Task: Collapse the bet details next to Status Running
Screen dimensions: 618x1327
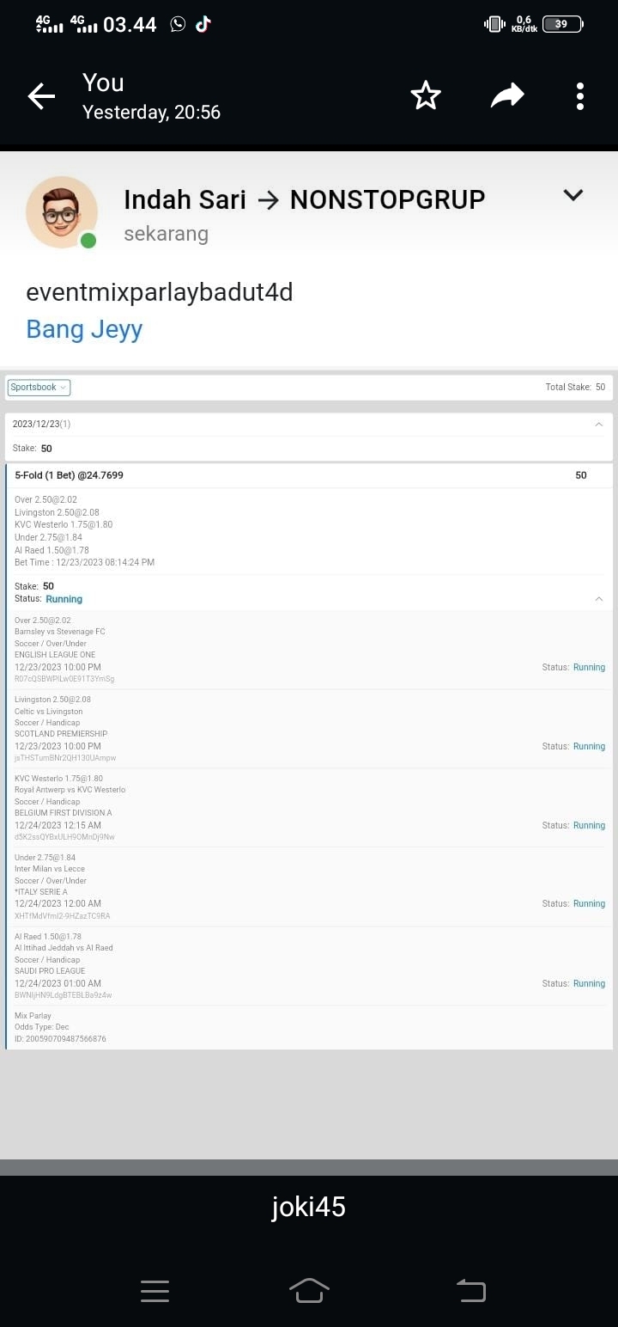Action: pyautogui.click(x=598, y=599)
